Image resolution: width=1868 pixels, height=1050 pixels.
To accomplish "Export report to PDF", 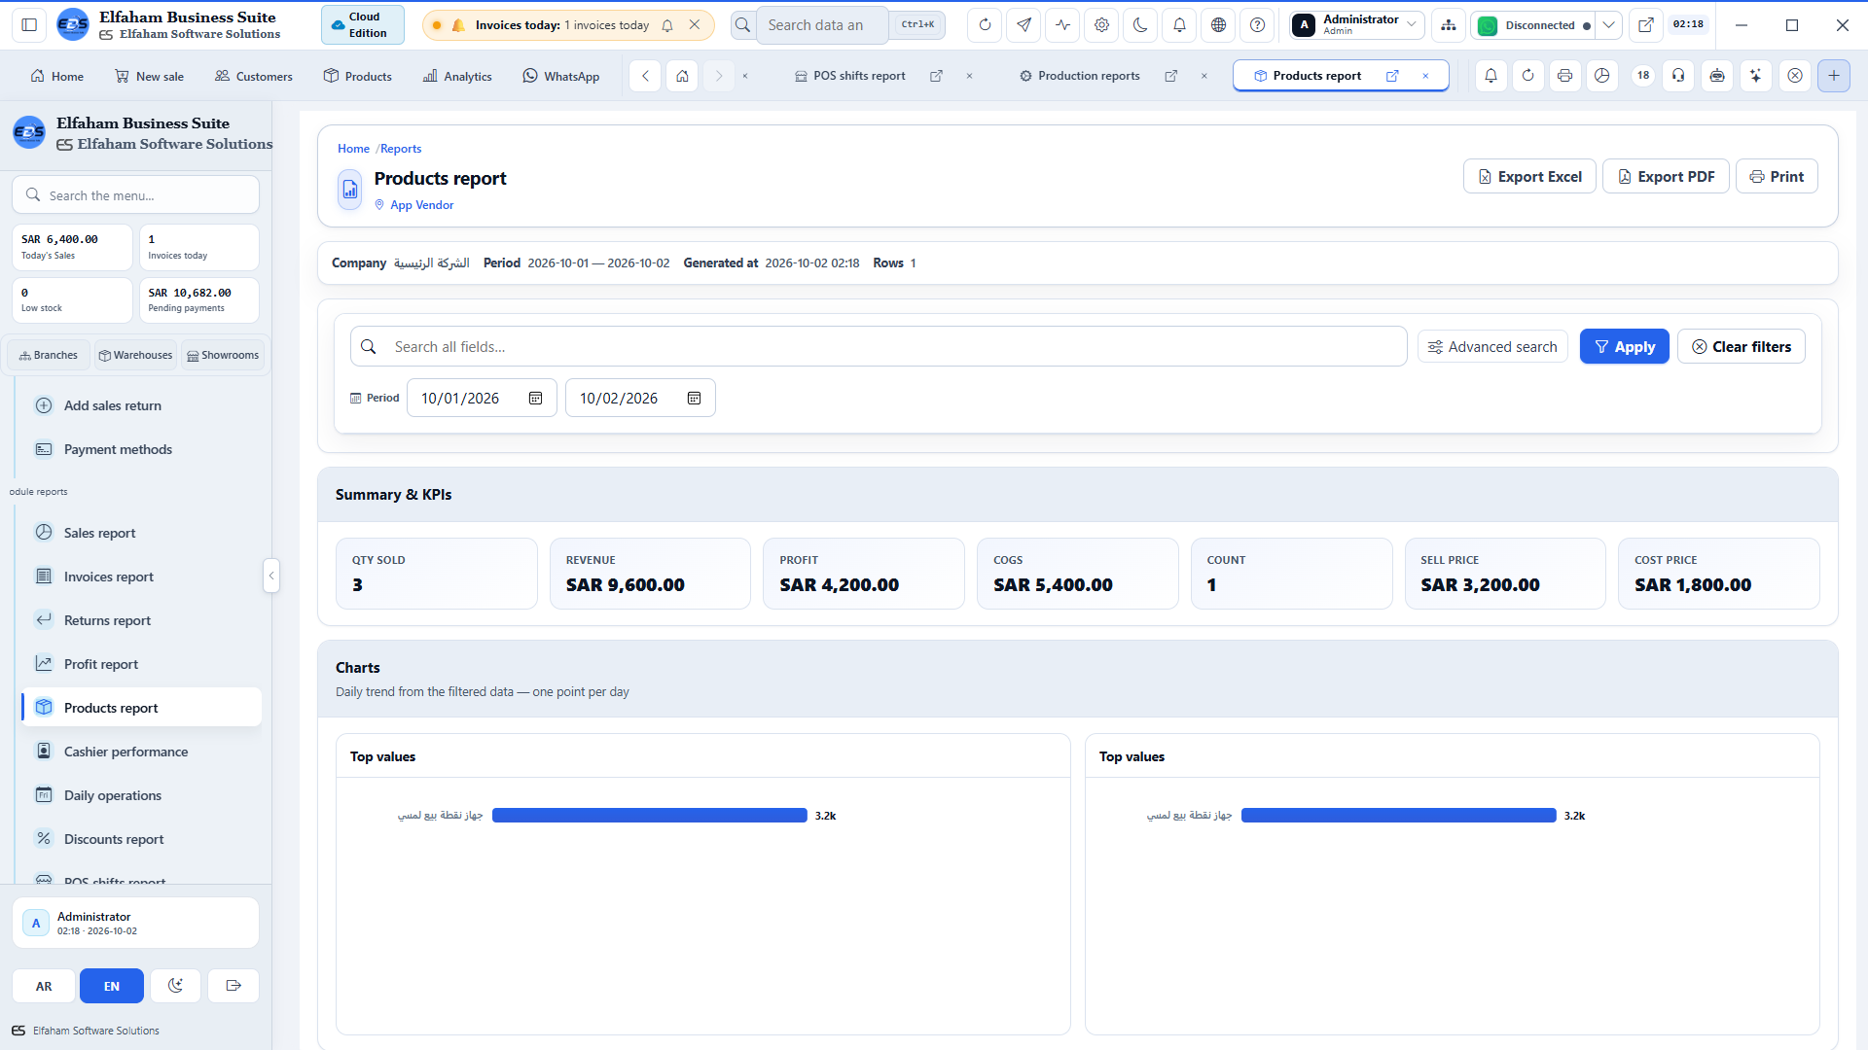I will 1666,177.
